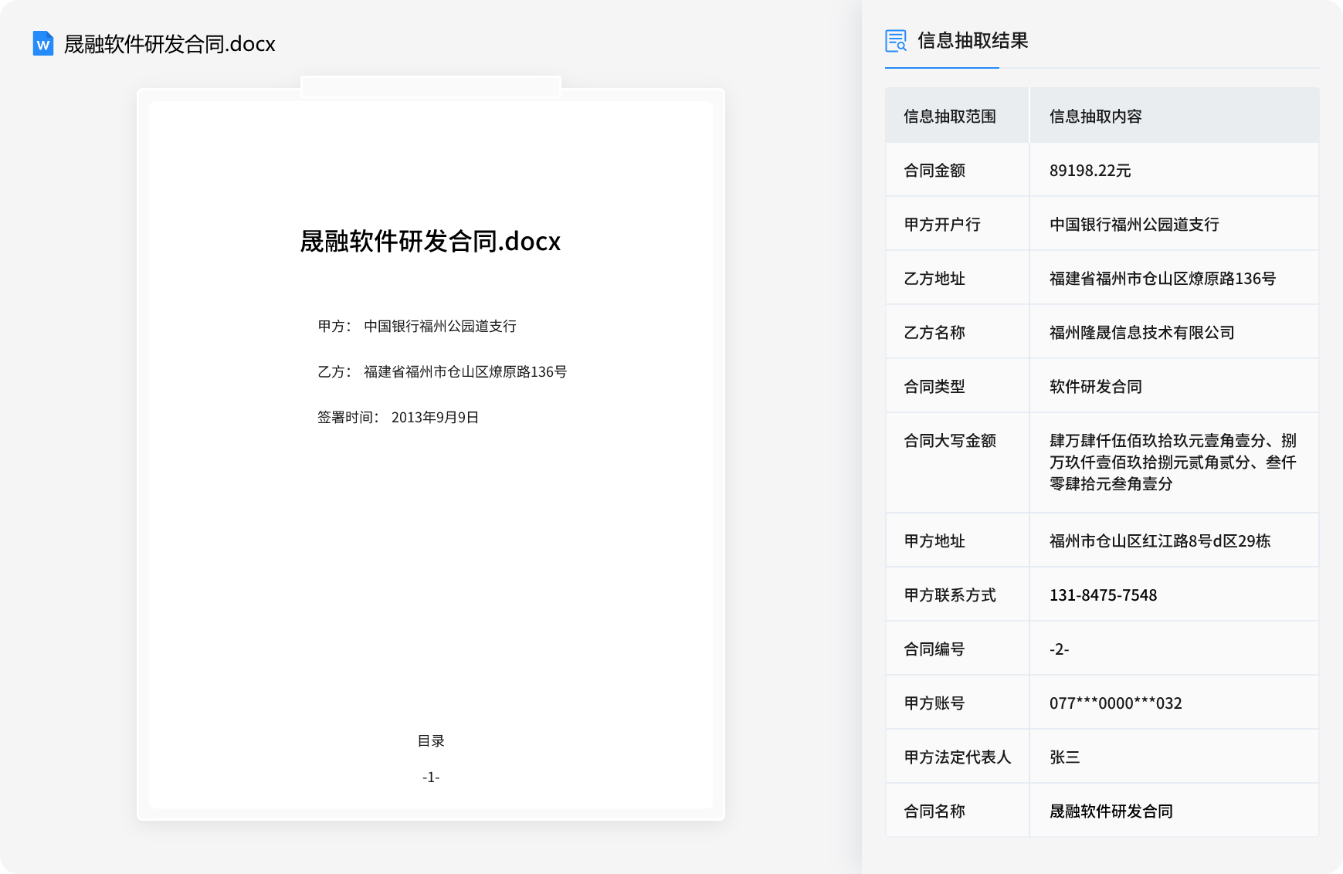Viewport: 1343px width, 874px height.
Task: Click the 合同类型 row label
Action: point(934,387)
